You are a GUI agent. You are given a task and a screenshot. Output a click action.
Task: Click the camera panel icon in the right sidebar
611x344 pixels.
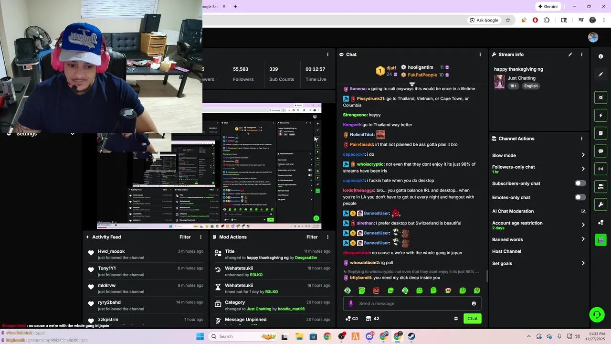[x=600, y=186]
